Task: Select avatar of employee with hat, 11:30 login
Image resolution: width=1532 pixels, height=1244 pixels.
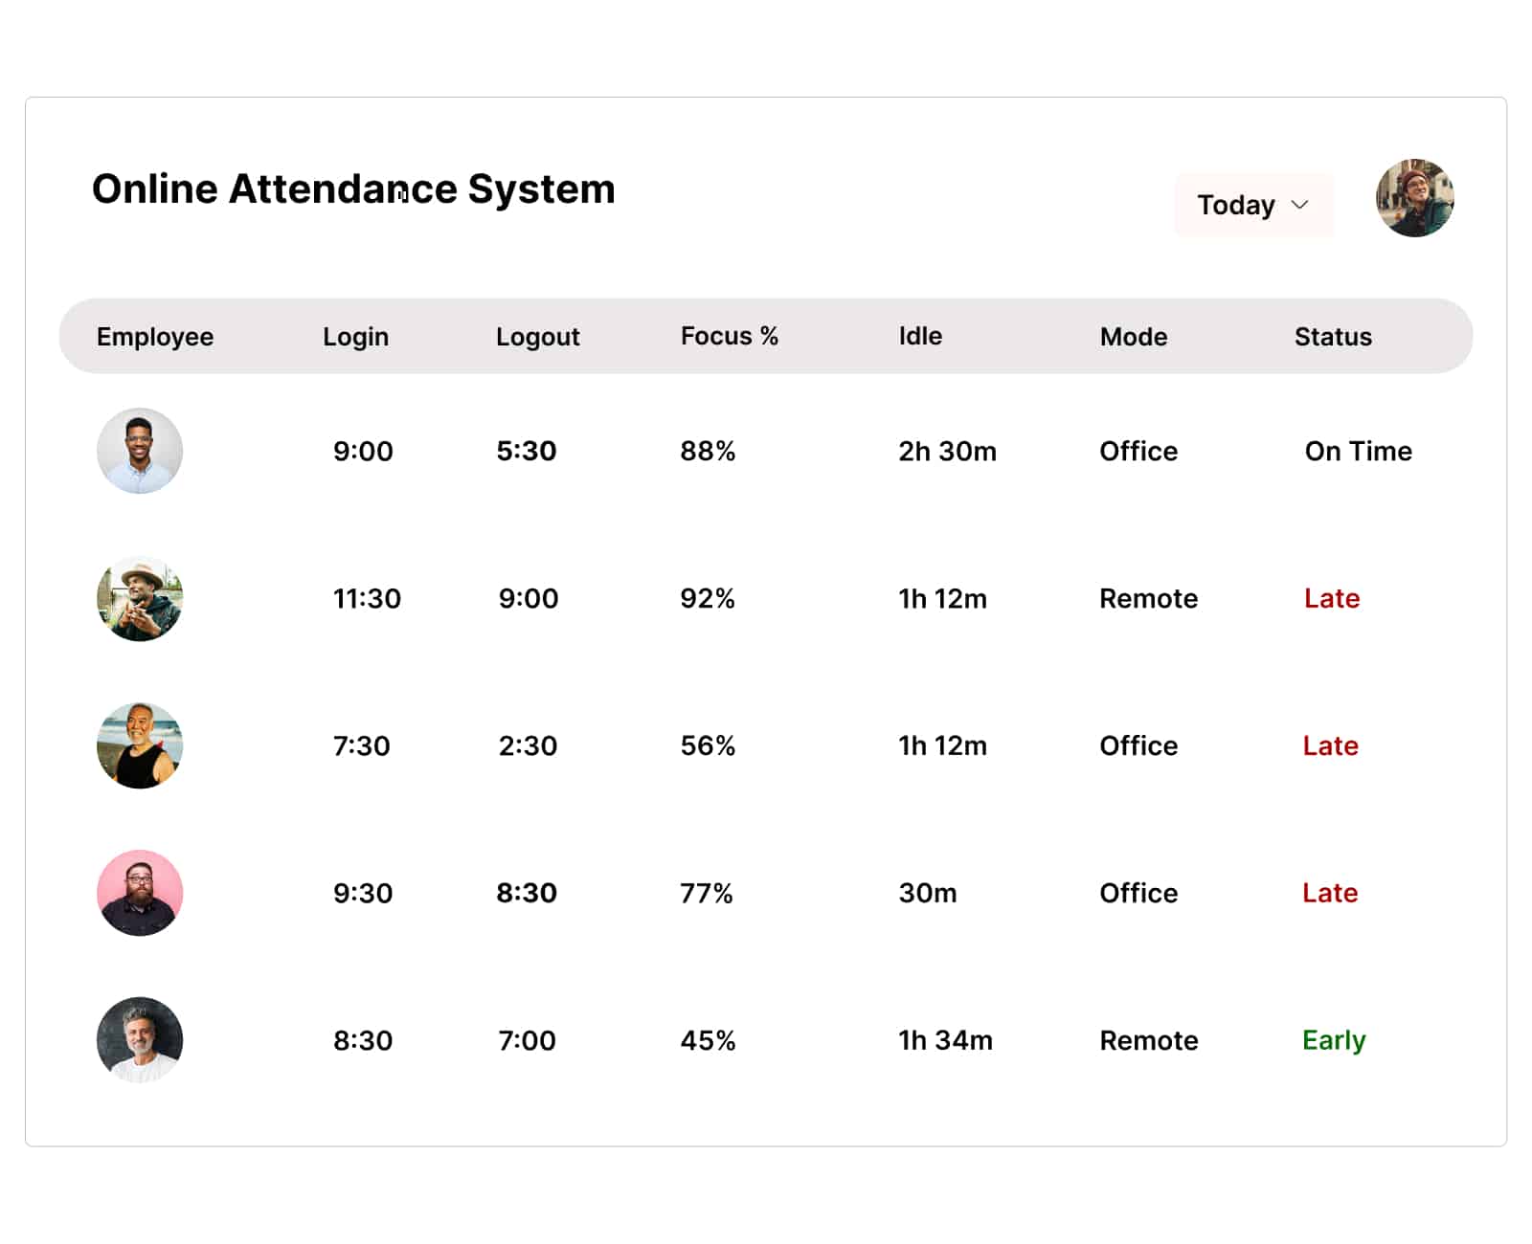Action: click(140, 598)
